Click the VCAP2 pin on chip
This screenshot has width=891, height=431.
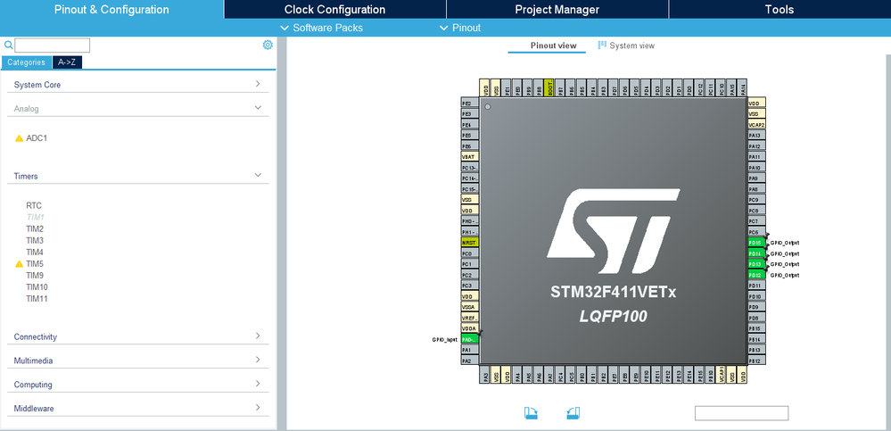pos(756,125)
